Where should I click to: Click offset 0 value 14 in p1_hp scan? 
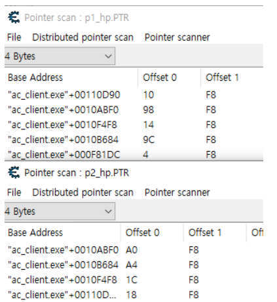coord(149,125)
